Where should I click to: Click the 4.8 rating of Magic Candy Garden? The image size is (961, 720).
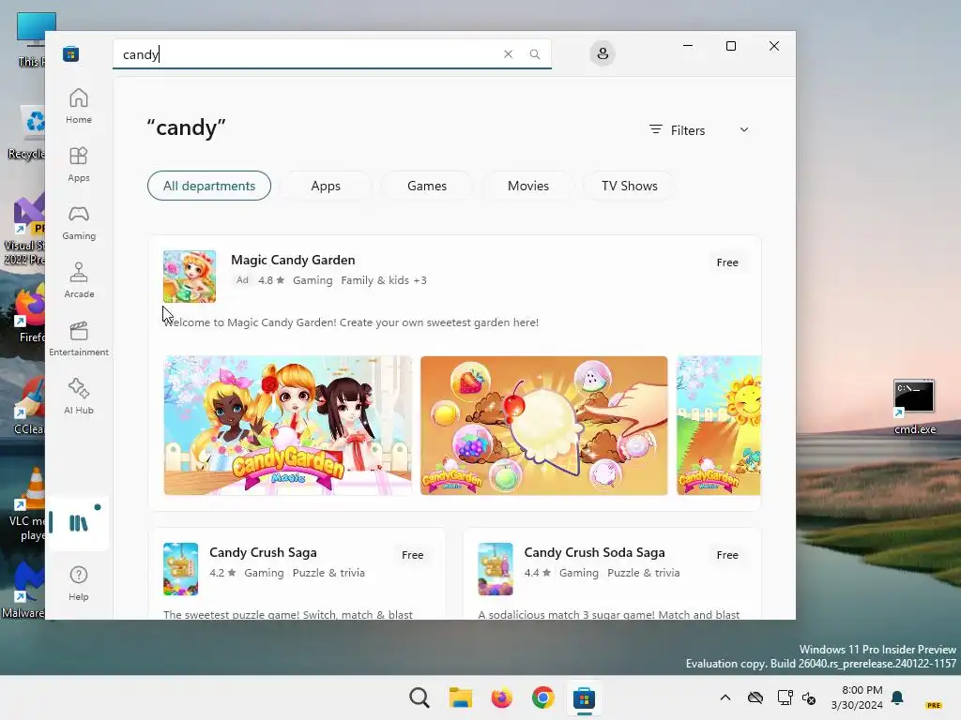271,279
